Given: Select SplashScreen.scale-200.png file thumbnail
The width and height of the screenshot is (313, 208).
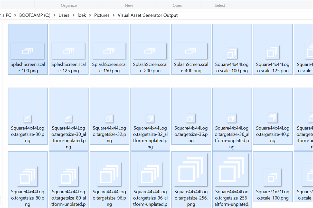Looking at the screenshot, I should [x=150, y=51].
